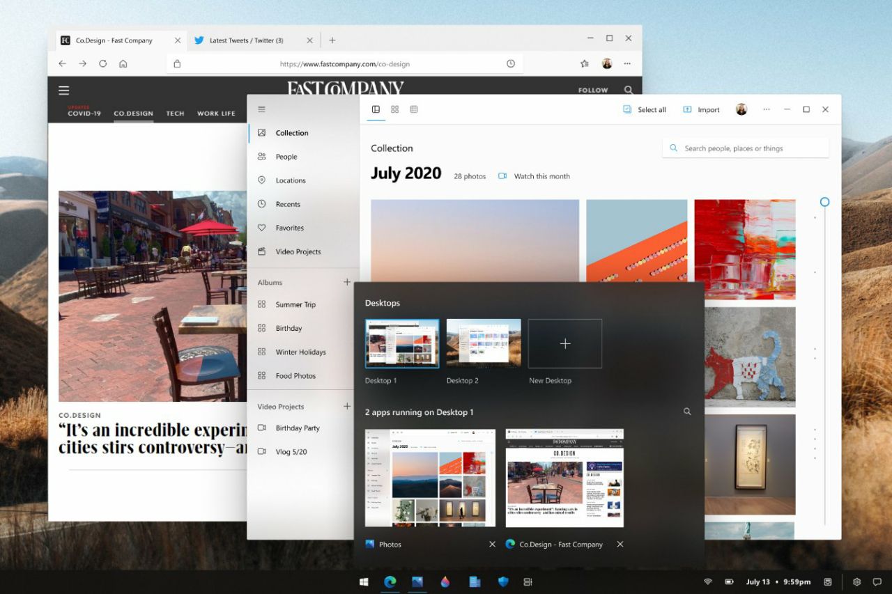Open the mosaic cat photo thumbnail
892x594 pixels.
point(750,357)
